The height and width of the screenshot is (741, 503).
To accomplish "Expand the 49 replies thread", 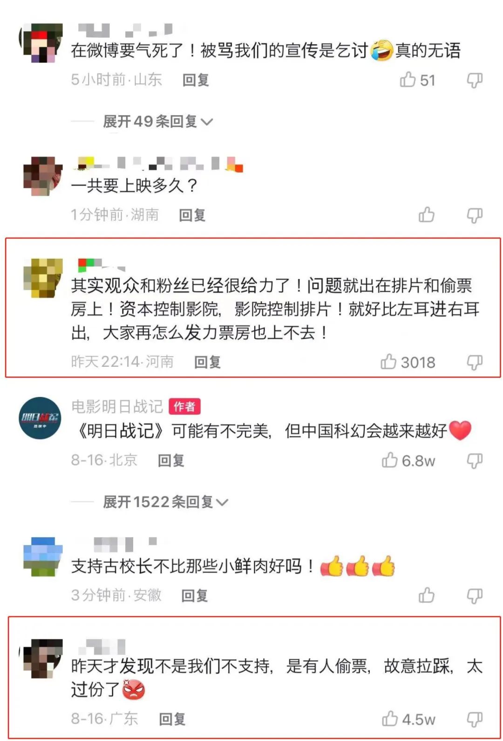I will 158,122.
